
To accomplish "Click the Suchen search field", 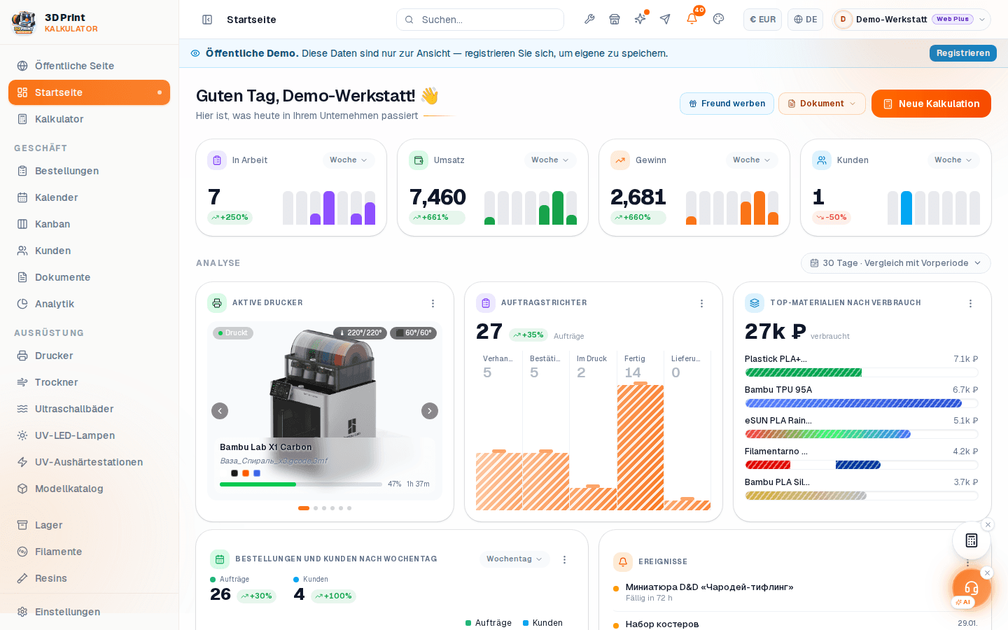I will click(x=480, y=20).
